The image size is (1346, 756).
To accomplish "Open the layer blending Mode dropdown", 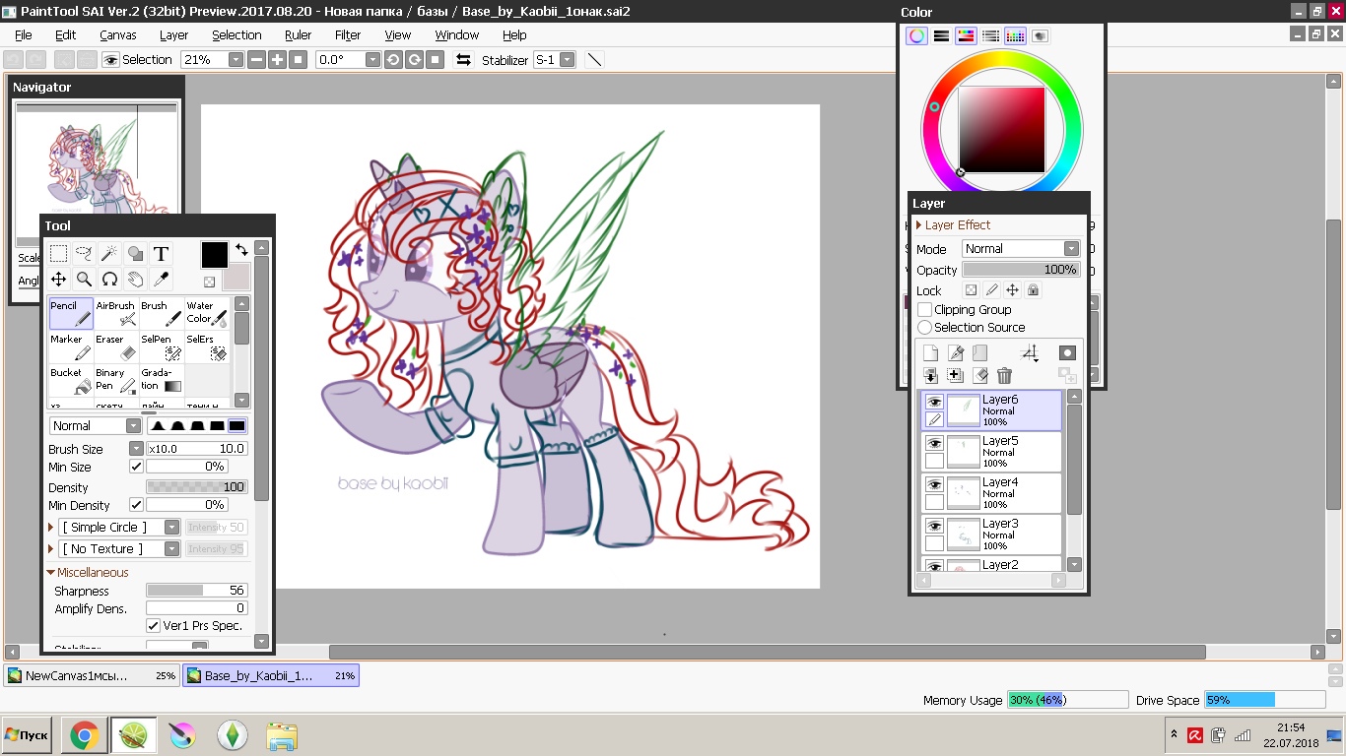I will (x=1020, y=249).
